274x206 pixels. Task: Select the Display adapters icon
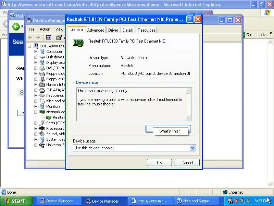pyautogui.click(x=42, y=62)
